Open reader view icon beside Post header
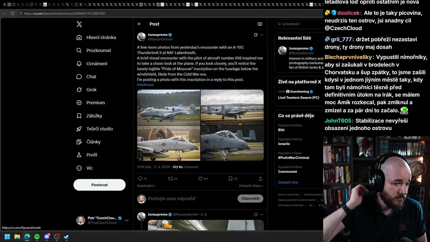The width and height of the screenshot is (430, 242). pos(260,24)
